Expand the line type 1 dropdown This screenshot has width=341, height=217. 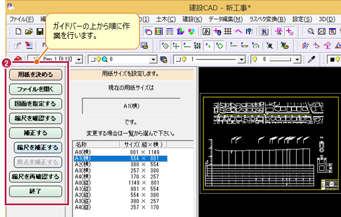tap(241, 59)
